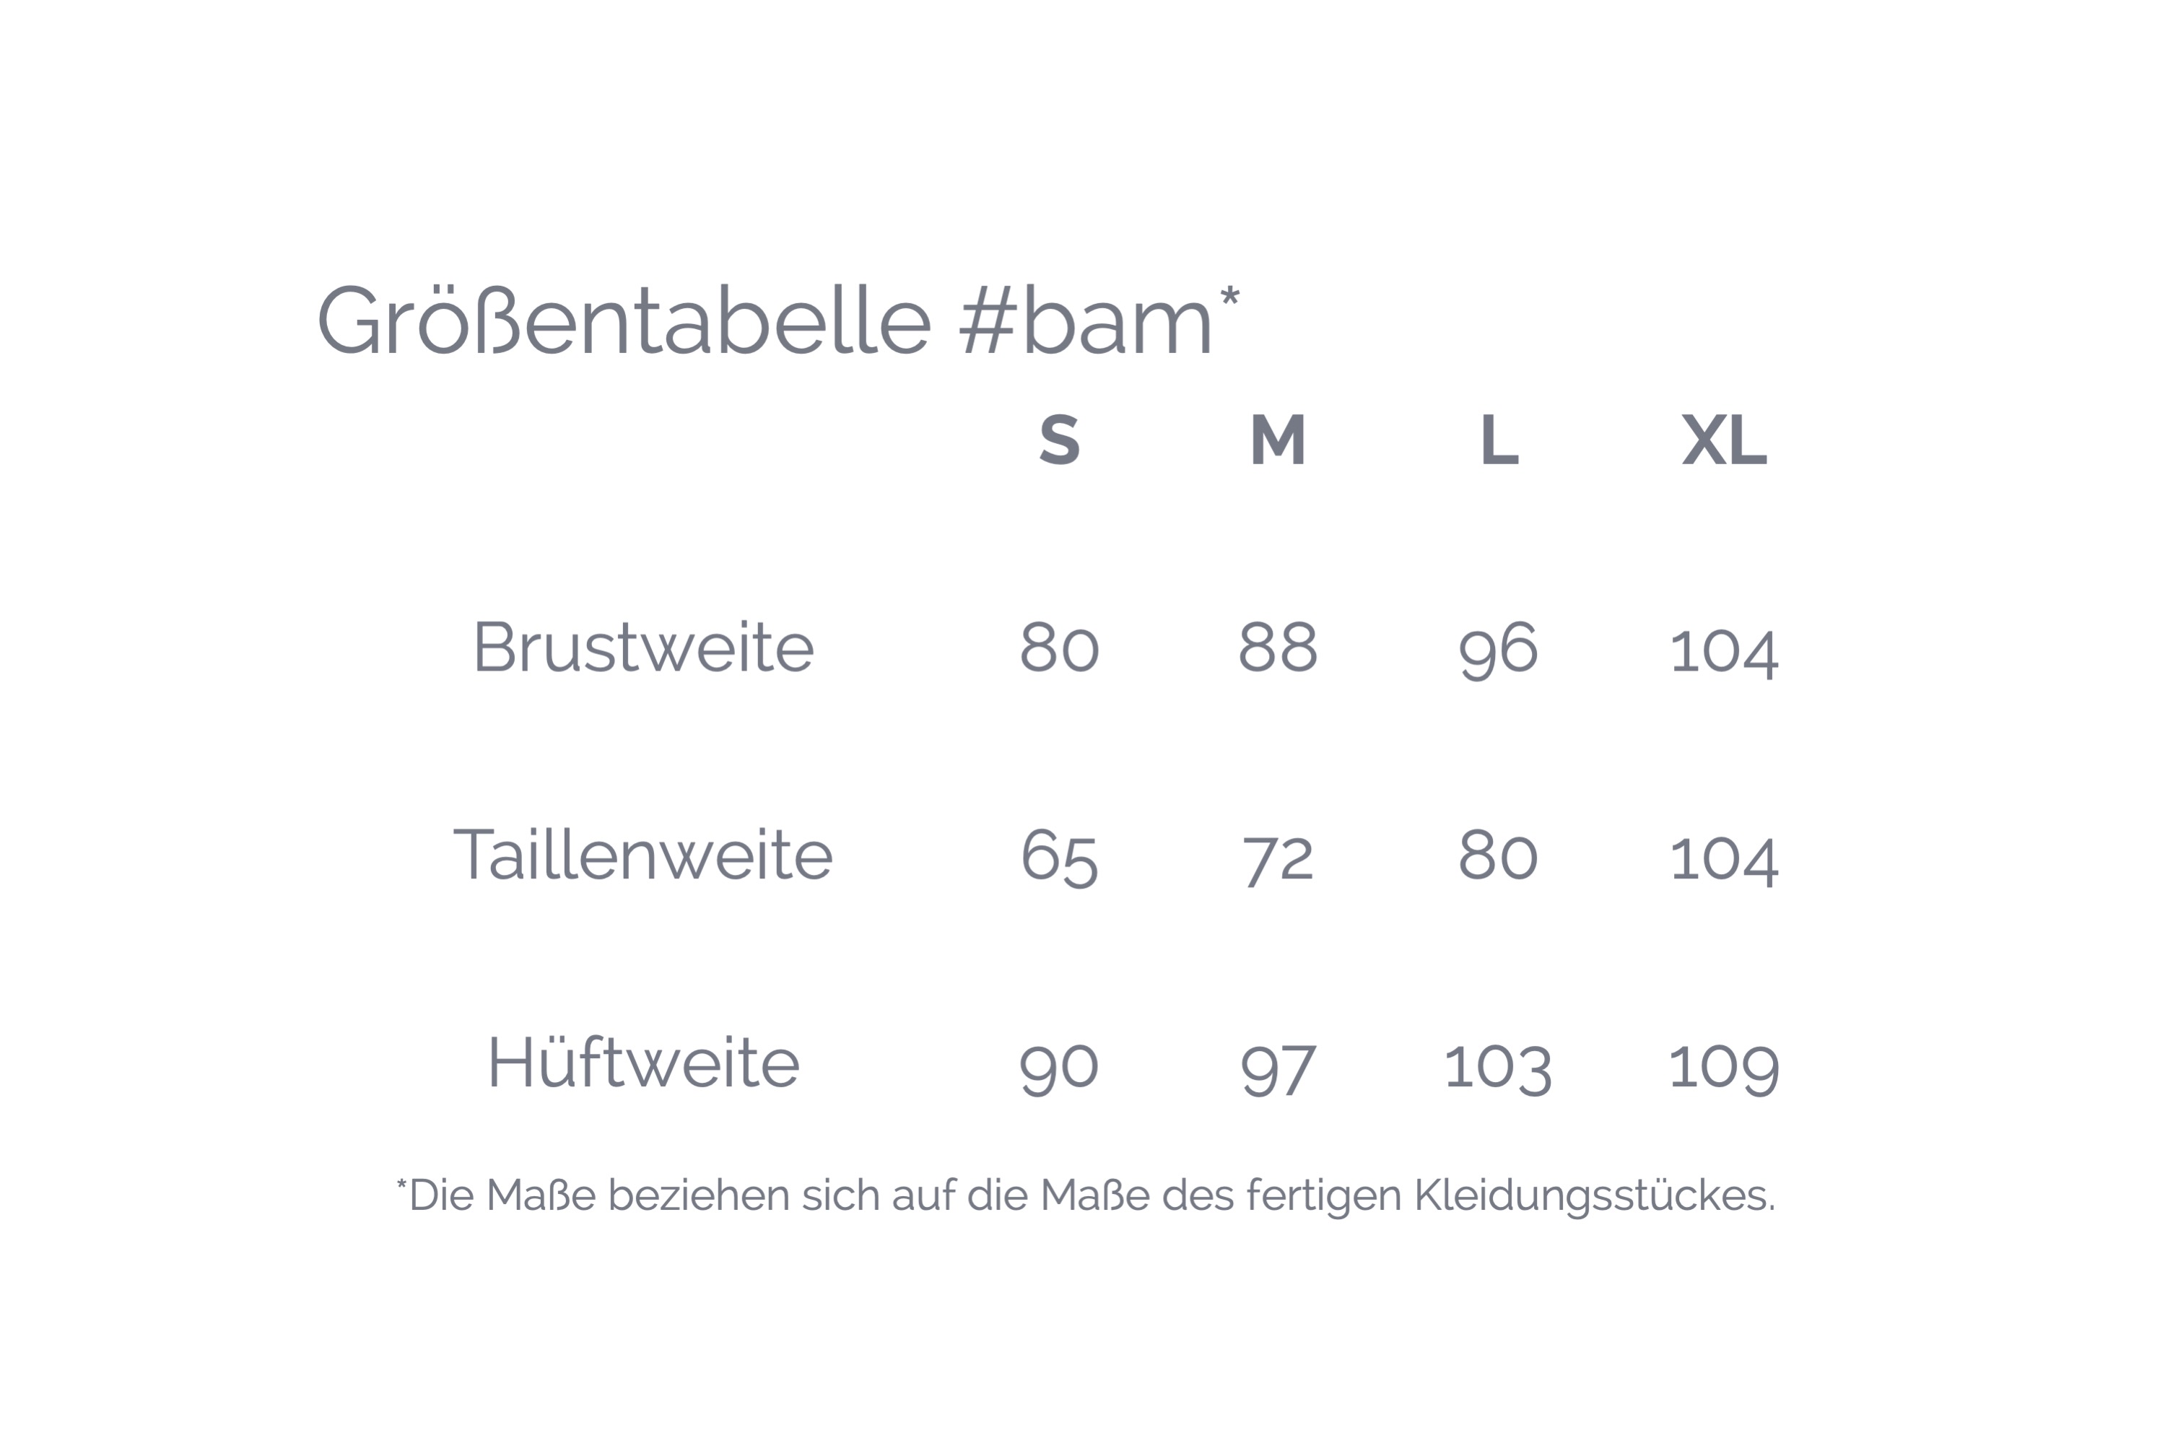2165x1443 pixels.
Task: Click Taillenweite value 80 for size L
Action: (1498, 855)
